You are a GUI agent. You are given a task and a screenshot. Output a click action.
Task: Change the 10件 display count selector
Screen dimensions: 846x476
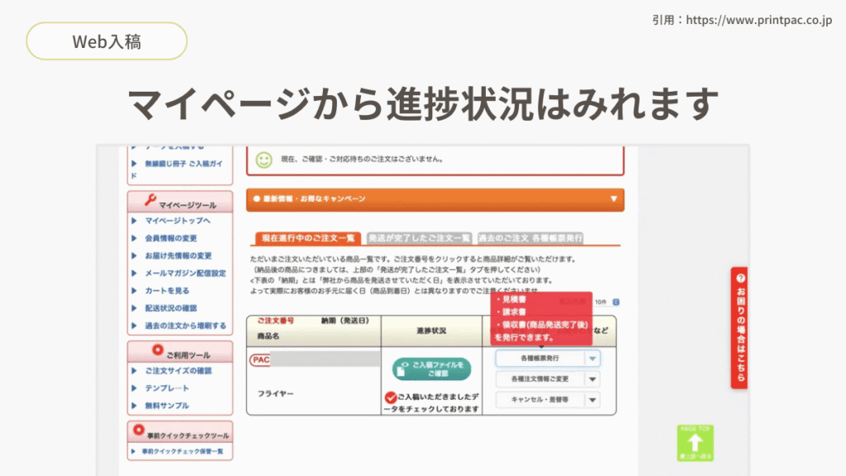(x=606, y=302)
